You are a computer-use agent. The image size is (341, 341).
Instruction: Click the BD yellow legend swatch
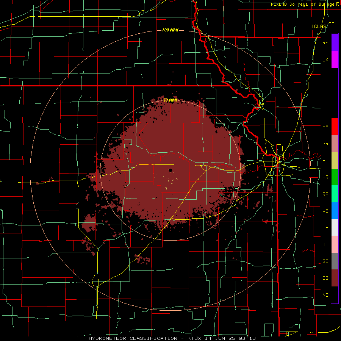click(335, 161)
